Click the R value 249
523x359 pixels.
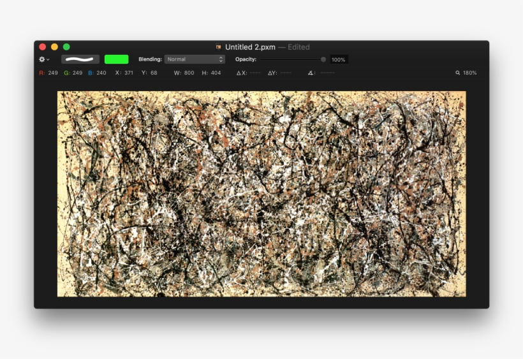coord(53,73)
